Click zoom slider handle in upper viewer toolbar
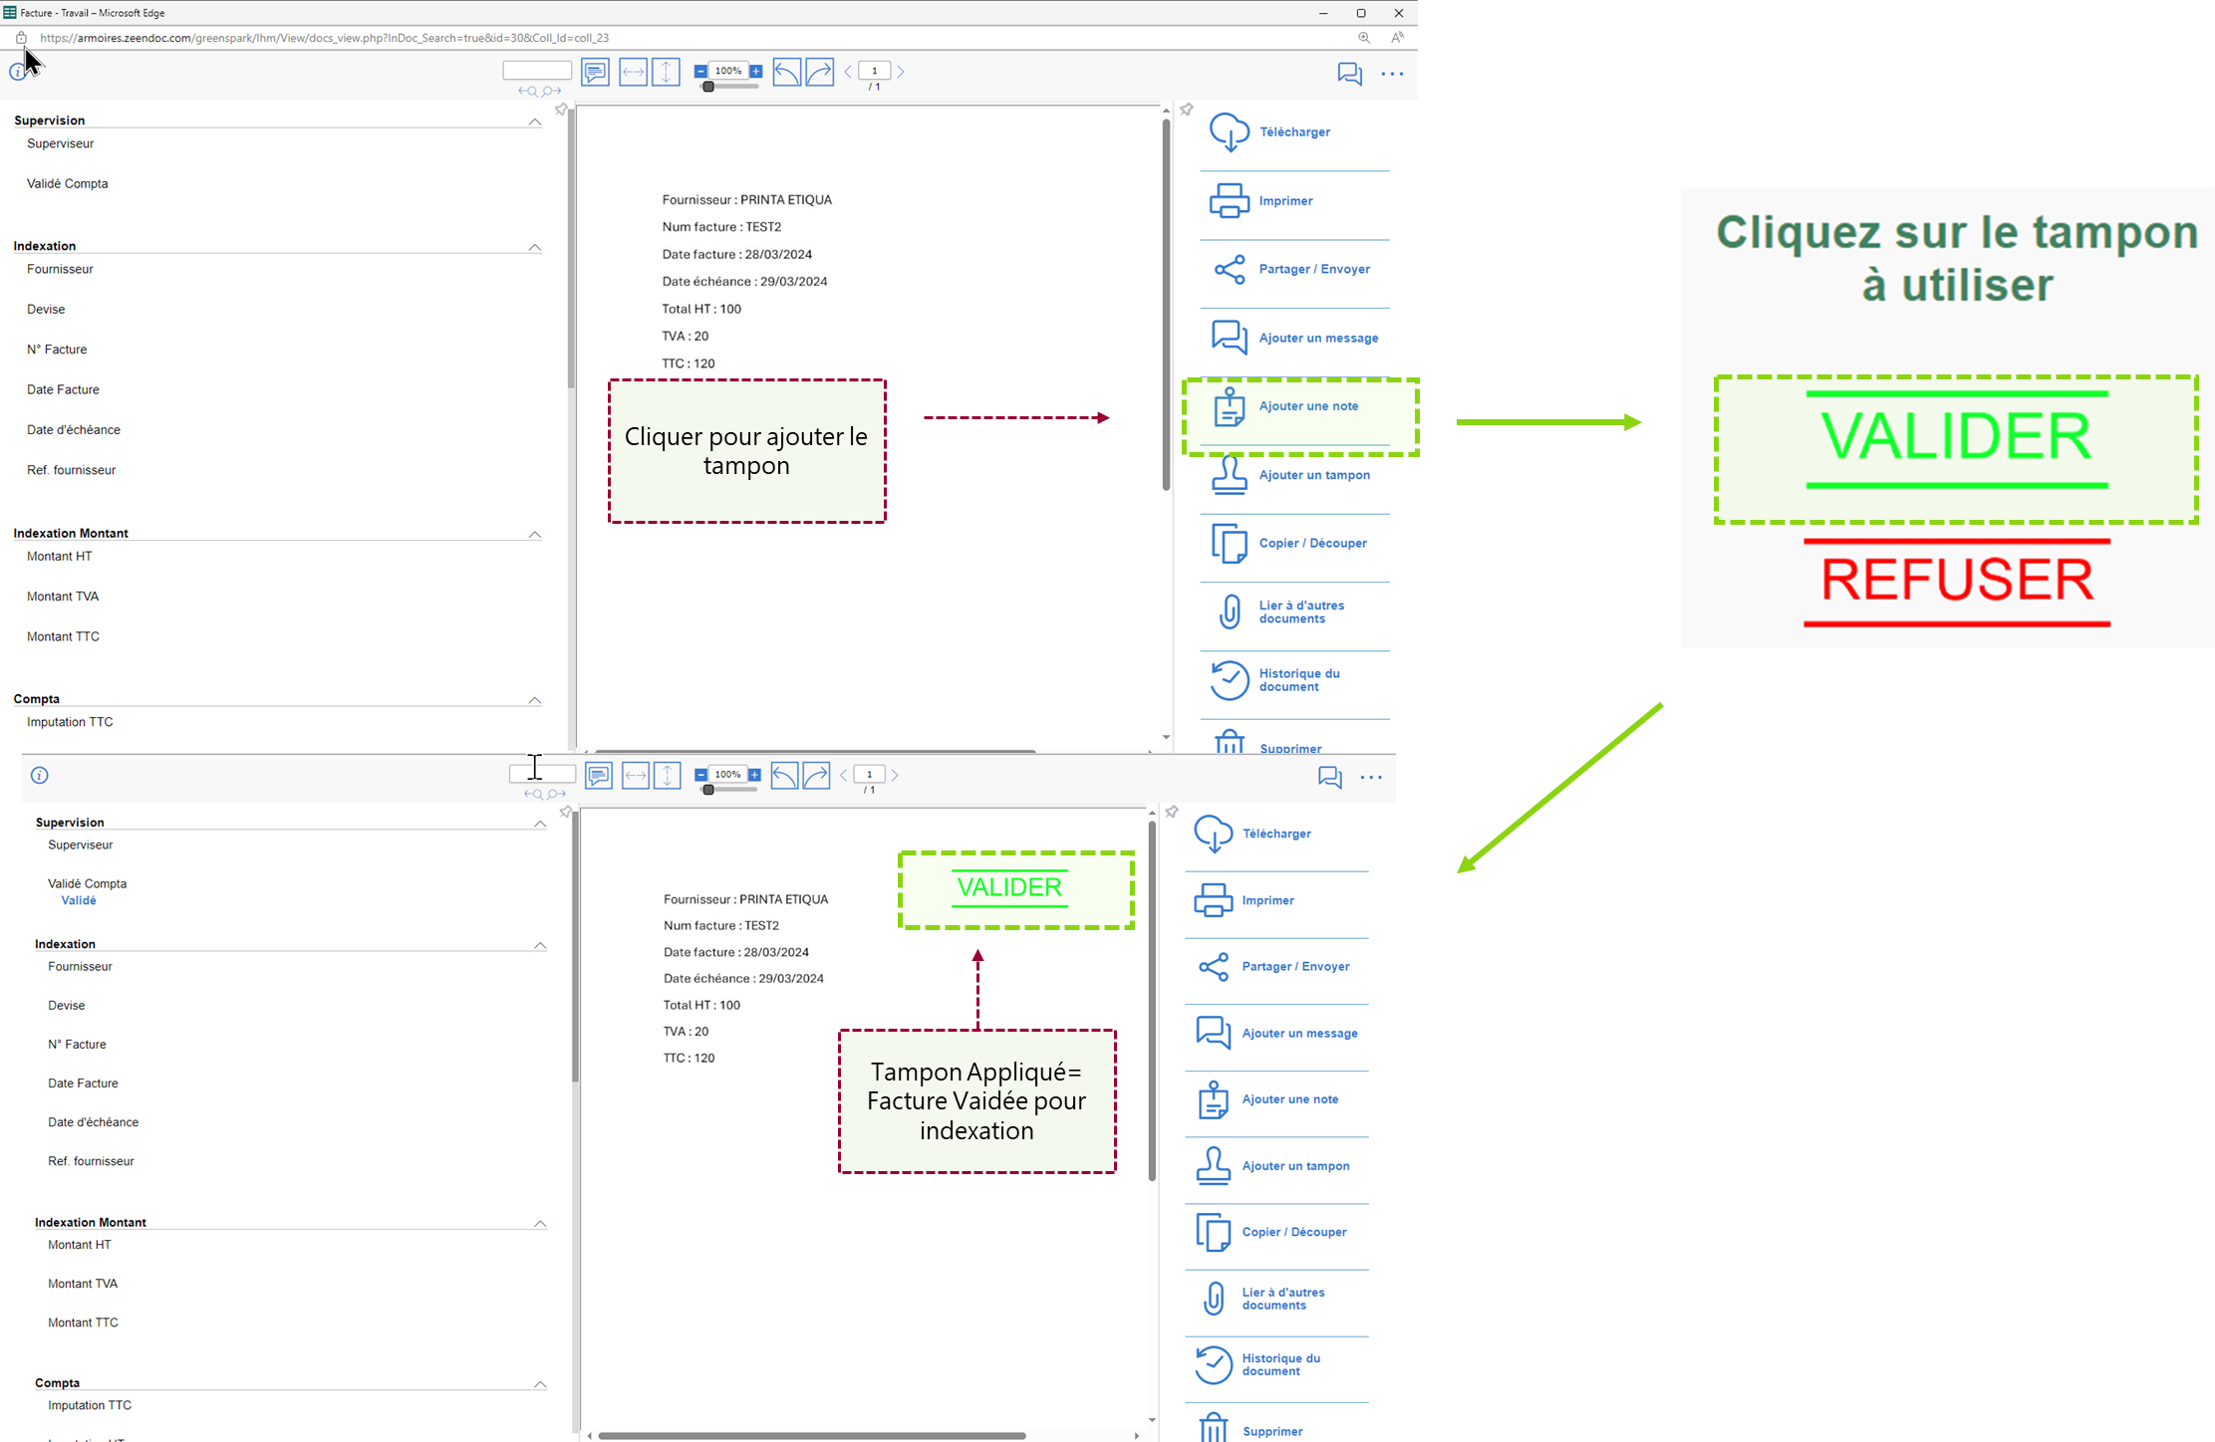This screenshot has height=1442, width=2215. (707, 88)
